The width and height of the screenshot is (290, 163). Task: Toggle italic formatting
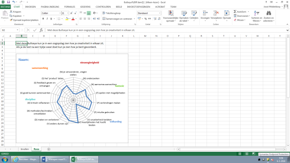(47, 18)
